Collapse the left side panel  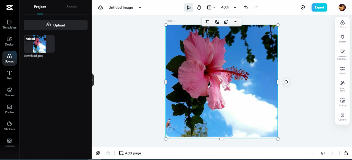(93, 80)
